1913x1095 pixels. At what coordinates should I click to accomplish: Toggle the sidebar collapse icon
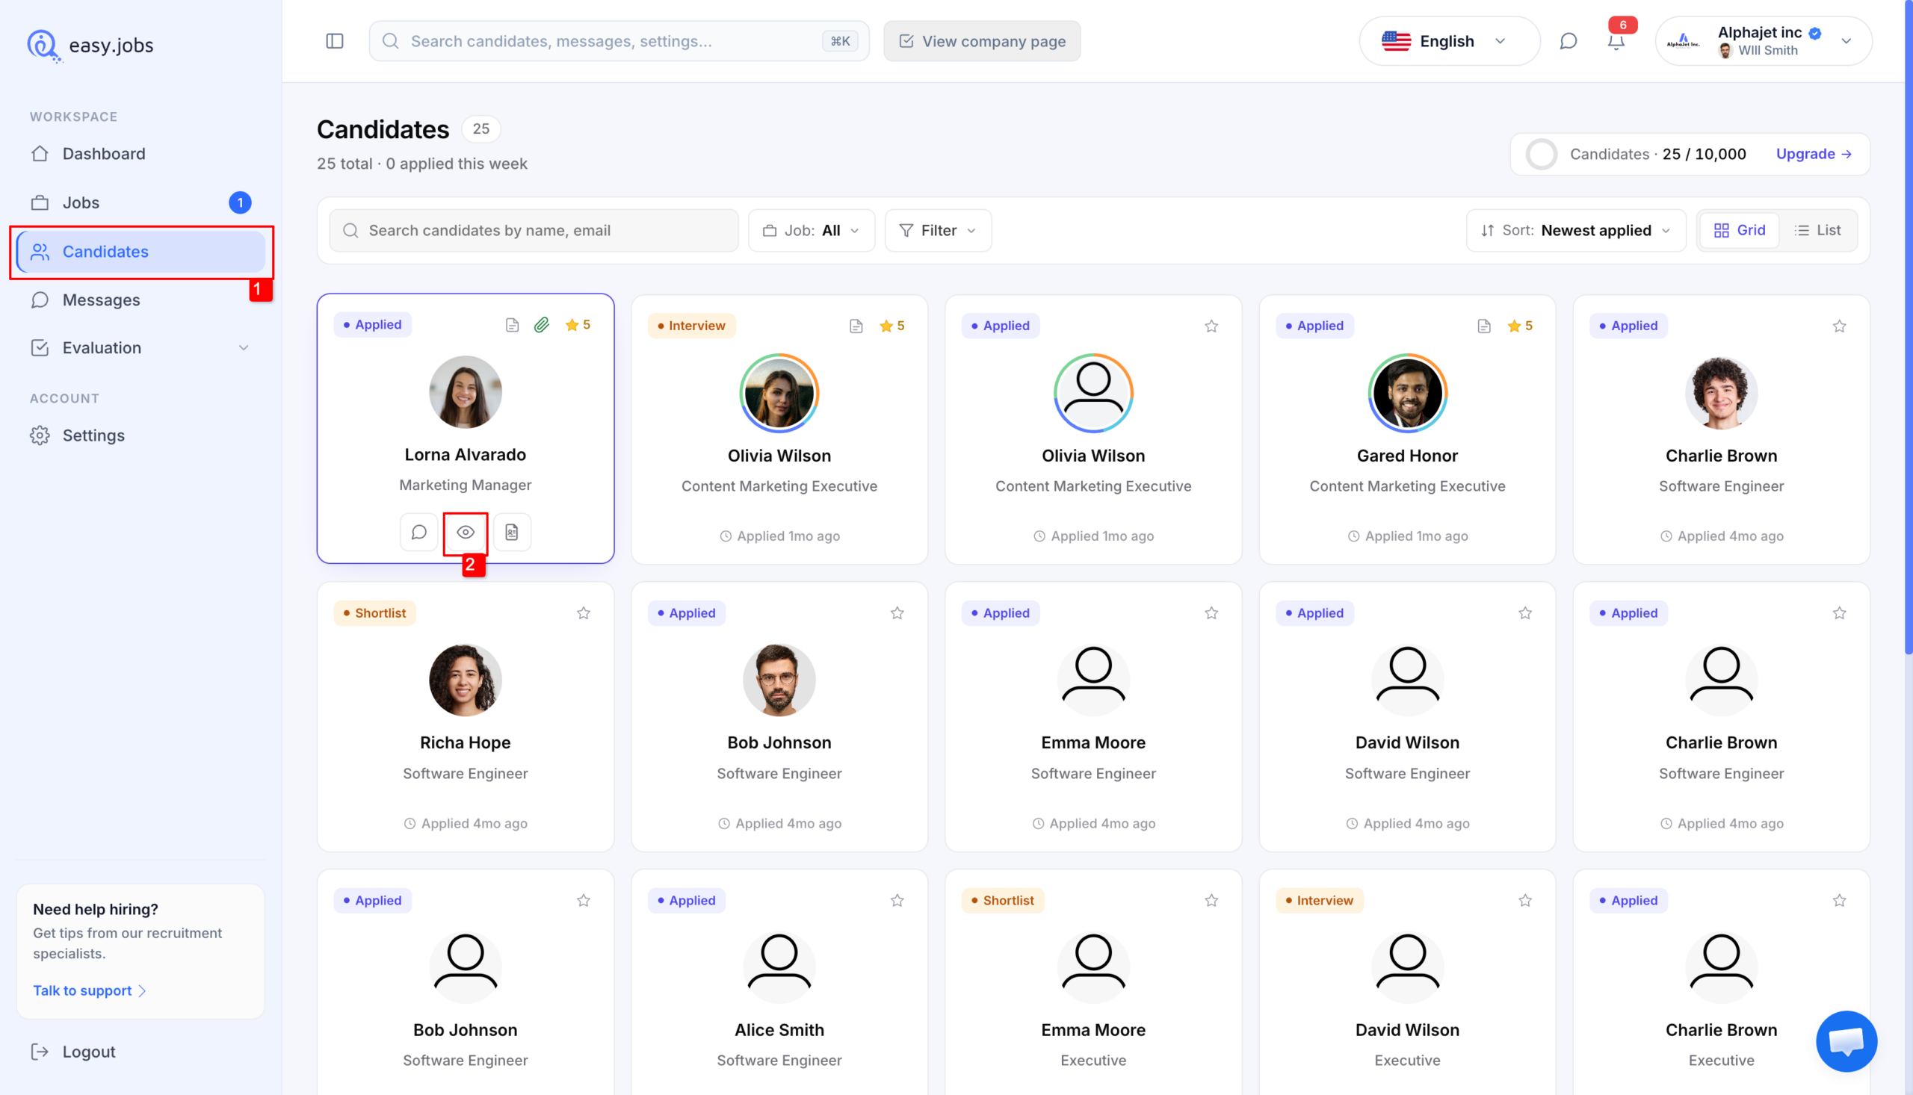coord(335,40)
